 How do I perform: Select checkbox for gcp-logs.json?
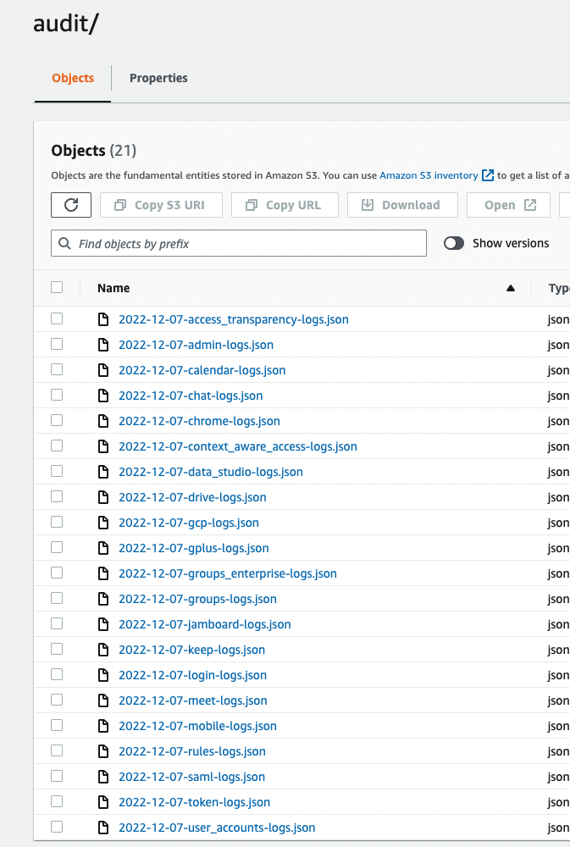pos(57,522)
